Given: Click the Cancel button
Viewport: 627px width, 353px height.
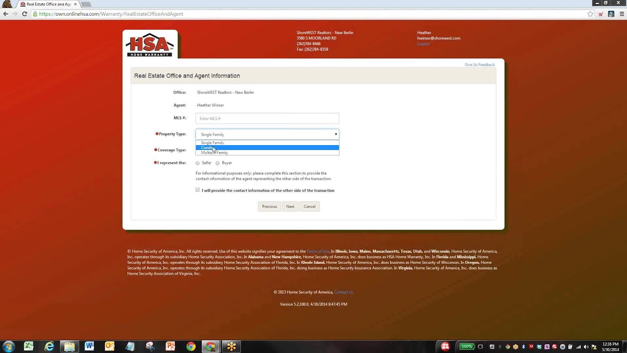Looking at the screenshot, I should [x=310, y=206].
